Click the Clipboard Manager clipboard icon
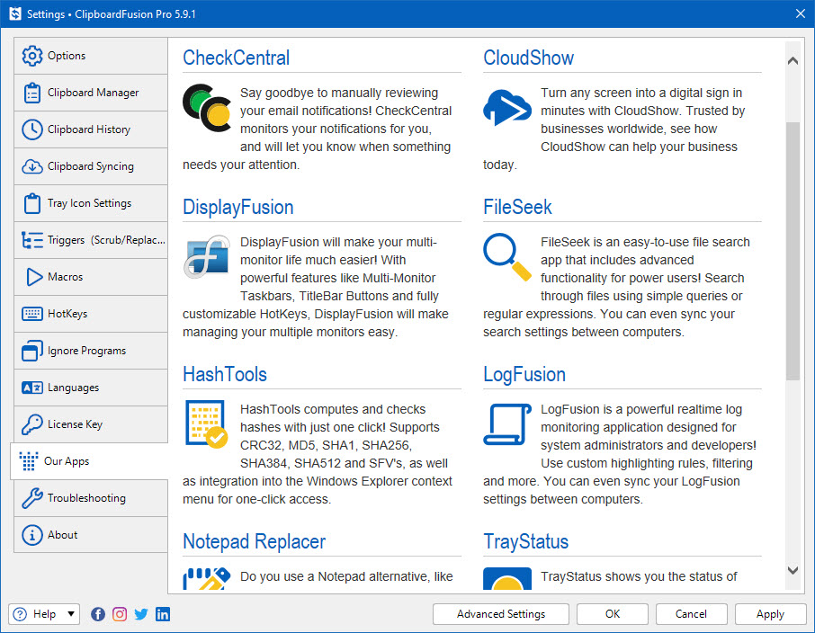This screenshot has width=815, height=633. pos(32,93)
